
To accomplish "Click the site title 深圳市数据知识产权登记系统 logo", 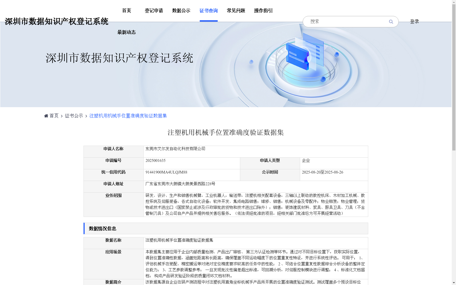I will coord(56,21).
